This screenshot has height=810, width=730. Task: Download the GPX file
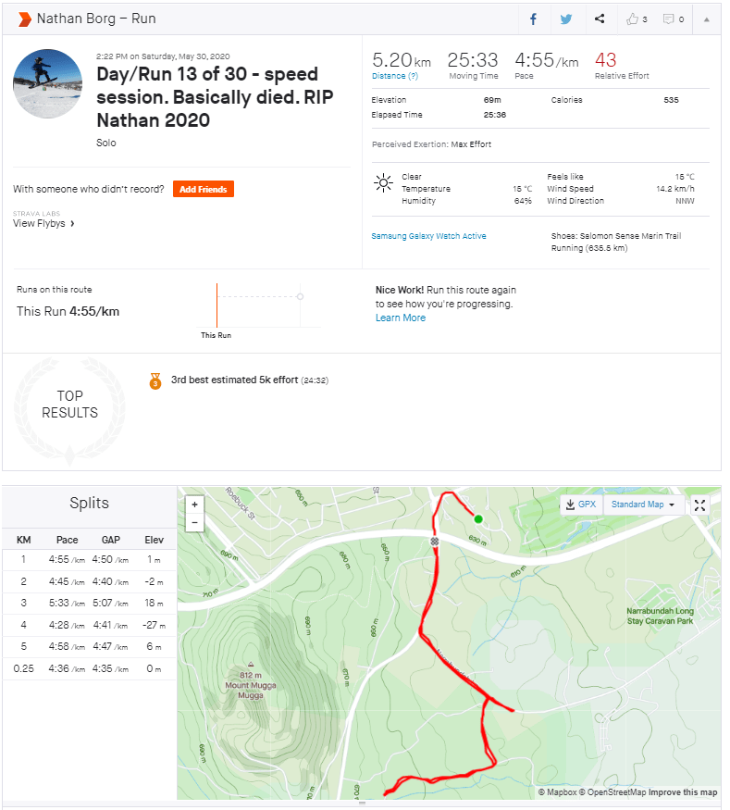pyautogui.click(x=581, y=505)
